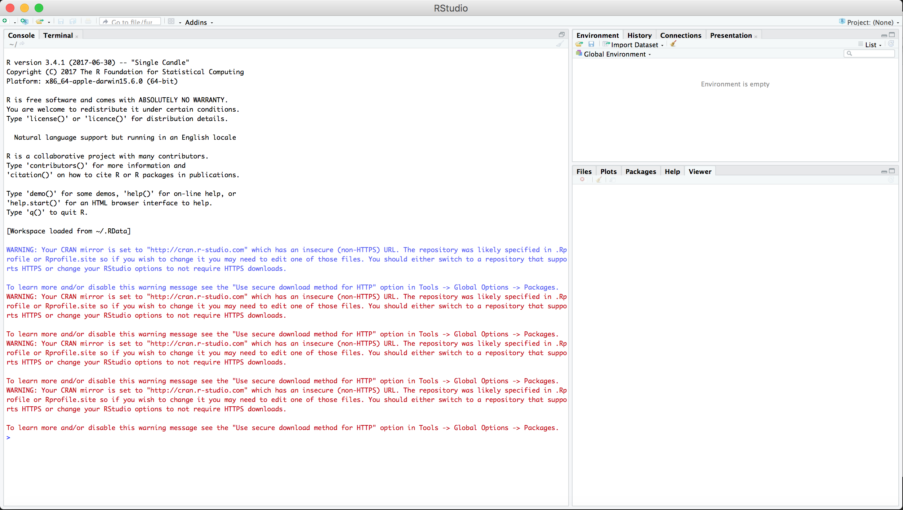Toggle the Environment visibility panel

(x=886, y=35)
